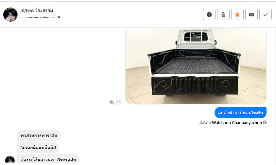
Task: Mark conversation done with checkmark button
Action: (266, 14)
